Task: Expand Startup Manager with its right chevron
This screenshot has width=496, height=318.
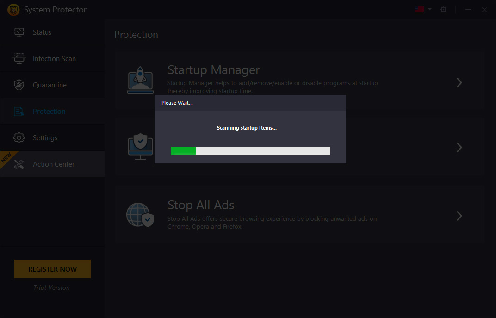Action: 459,82
